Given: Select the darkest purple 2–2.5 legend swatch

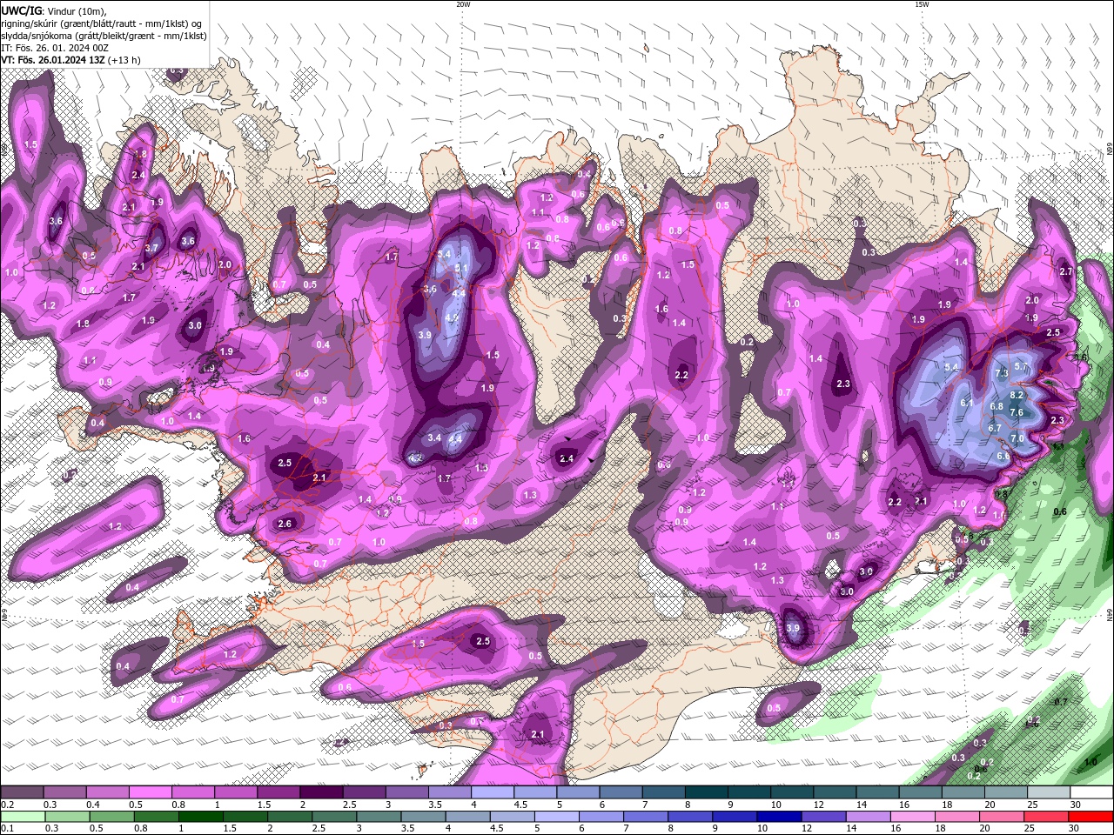Looking at the screenshot, I should tap(321, 792).
